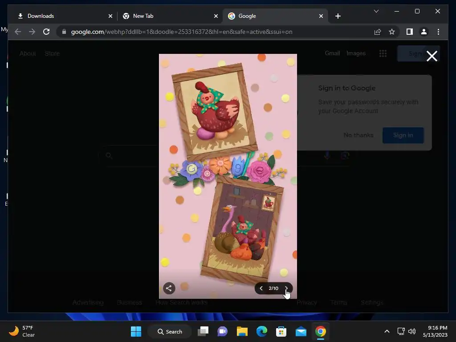The image size is (456, 342).
Task: Open How Search works footer link
Action: (182, 302)
